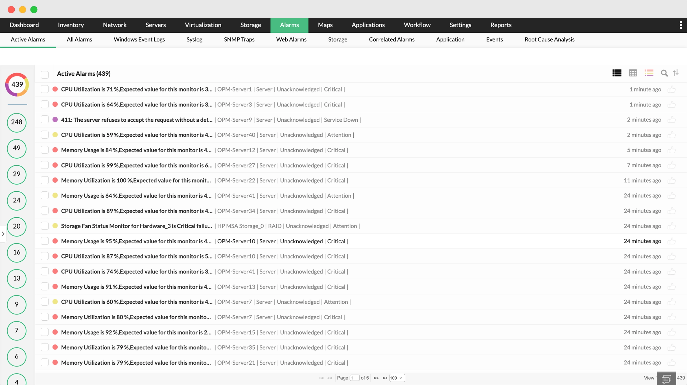687x385 pixels.
Task: Open the 100 rows-per-page dropdown
Action: (397, 378)
